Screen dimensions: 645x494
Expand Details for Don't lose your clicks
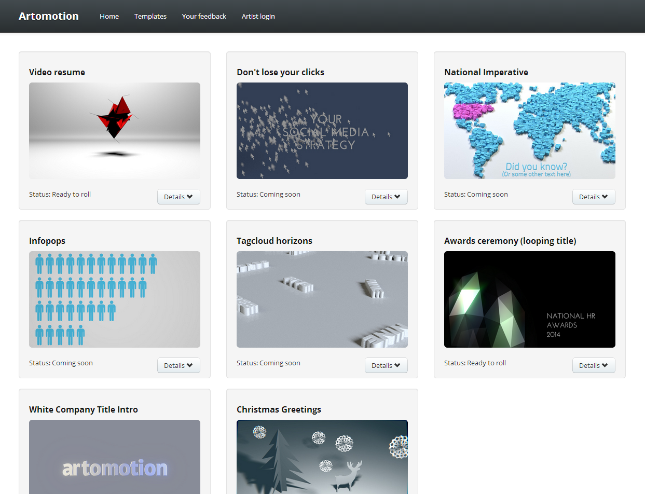pyautogui.click(x=386, y=197)
